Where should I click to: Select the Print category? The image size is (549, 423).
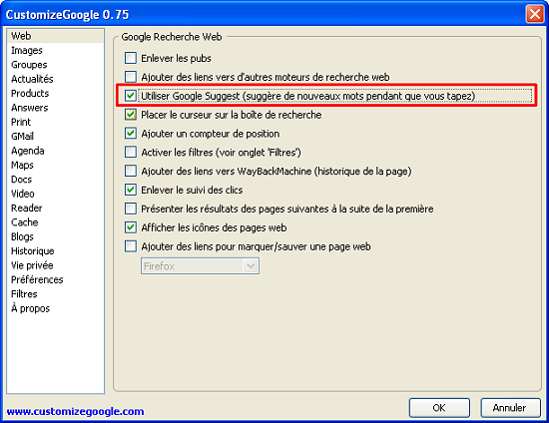[x=55, y=122]
